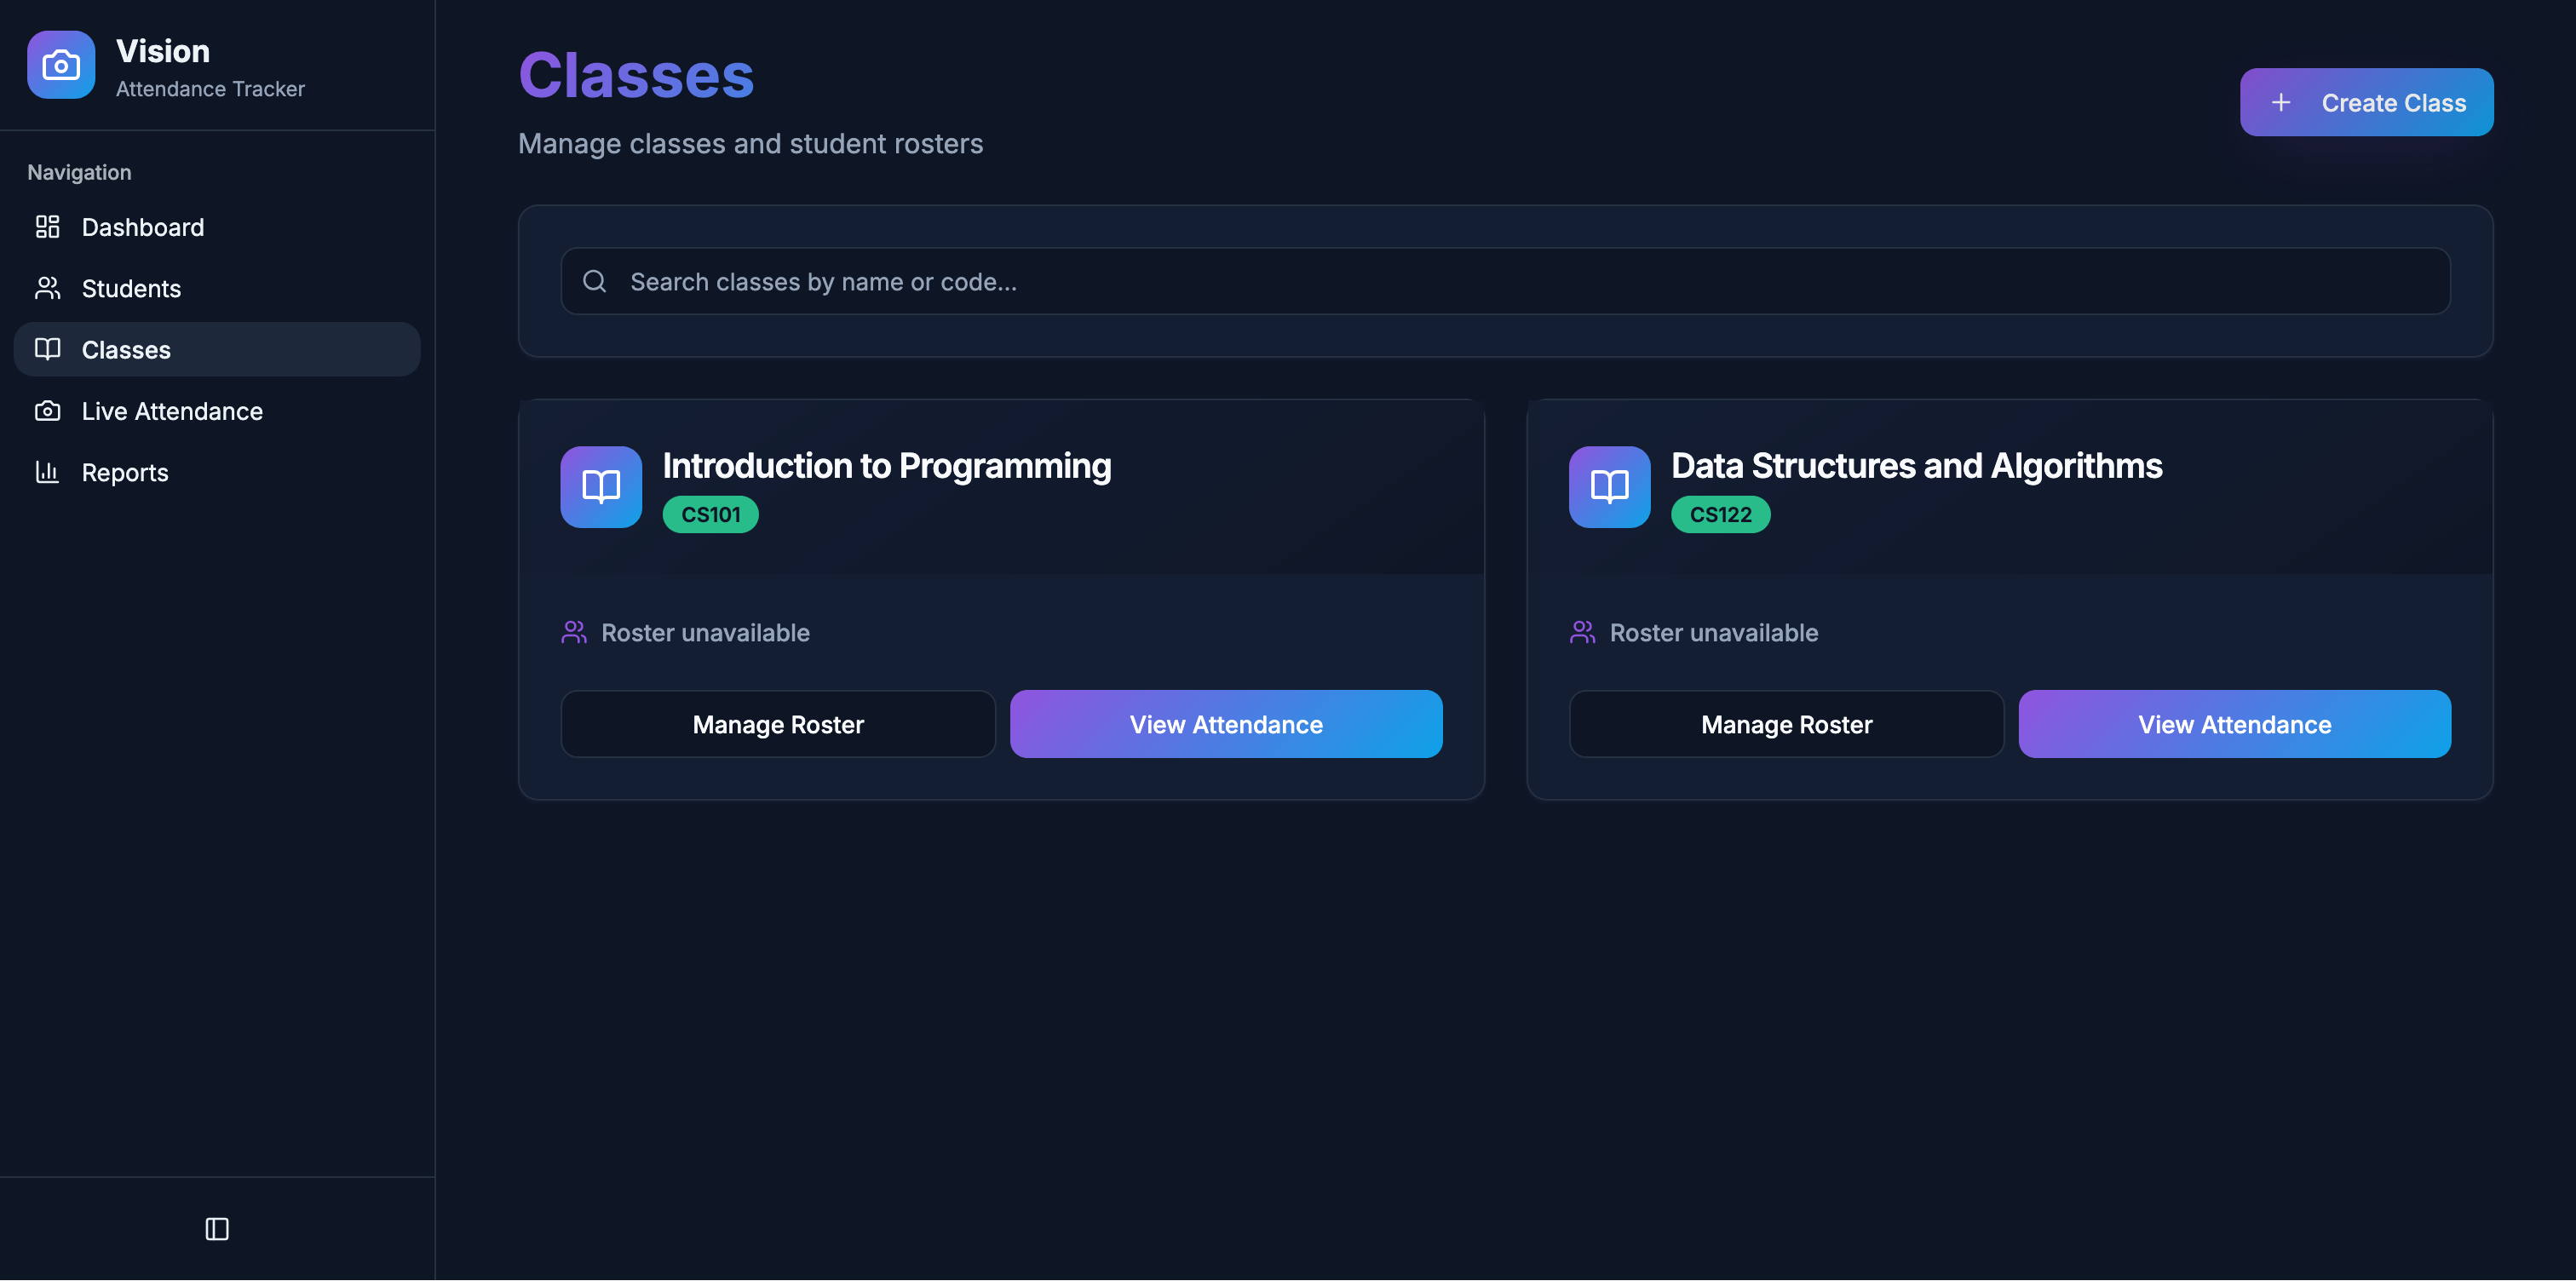Image resolution: width=2576 pixels, height=1281 pixels.
Task: Click the CS101 course code badge
Action: (710, 513)
